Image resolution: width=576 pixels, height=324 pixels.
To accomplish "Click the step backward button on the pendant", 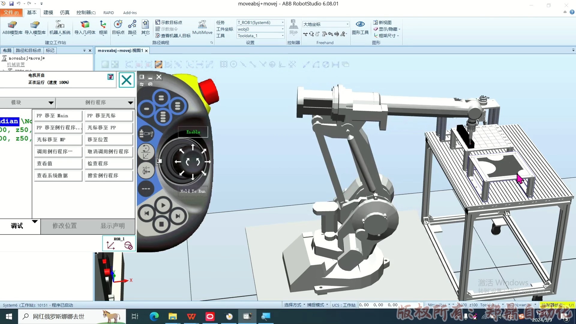I will pyautogui.click(x=146, y=213).
